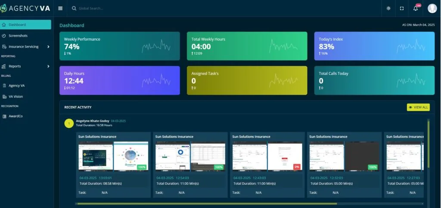The image size is (441, 208).
Task: Click the vertical scrollbar in Recent Activity
Action: (x=429, y=144)
